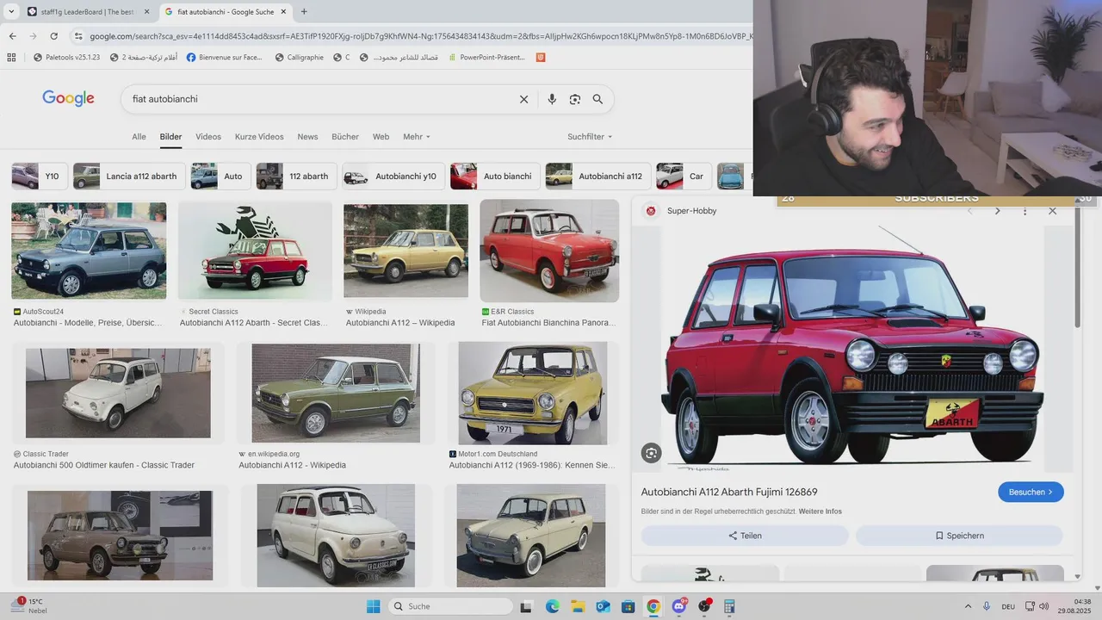1102x620 pixels.
Task: Click the browser address bar URL
Action: tap(420, 36)
